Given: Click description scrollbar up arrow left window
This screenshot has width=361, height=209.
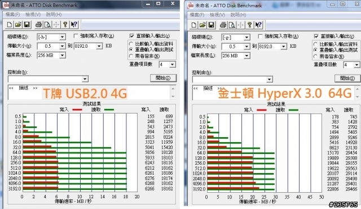Looking at the screenshot, I should [173, 89].
